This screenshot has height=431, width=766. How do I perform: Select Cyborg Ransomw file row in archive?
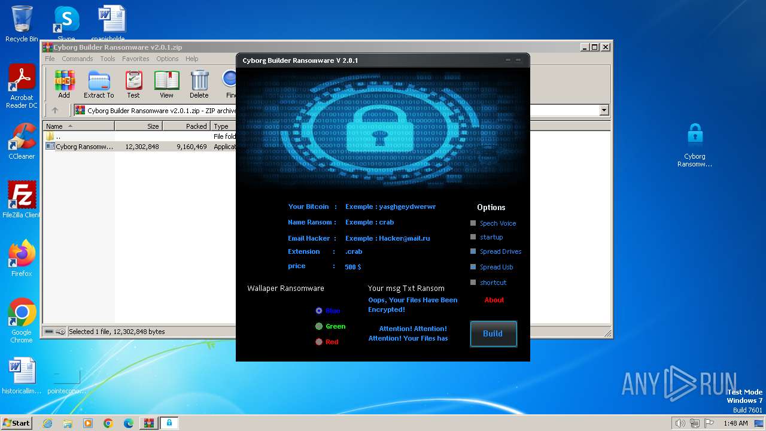(x=139, y=146)
